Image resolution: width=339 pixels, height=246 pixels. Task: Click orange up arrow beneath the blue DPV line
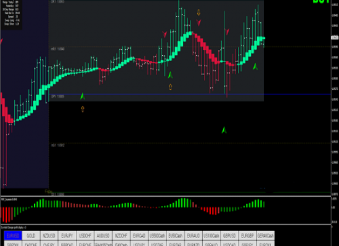point(83,109)
